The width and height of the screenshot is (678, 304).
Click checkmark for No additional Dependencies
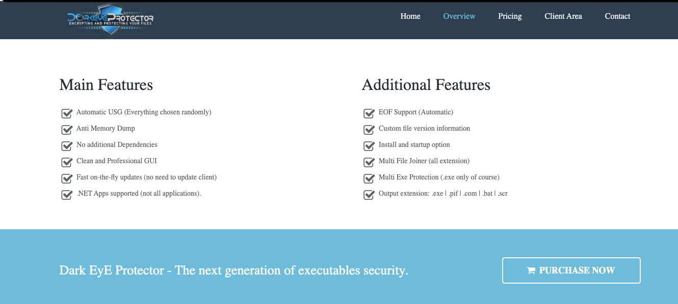point(67,145)
